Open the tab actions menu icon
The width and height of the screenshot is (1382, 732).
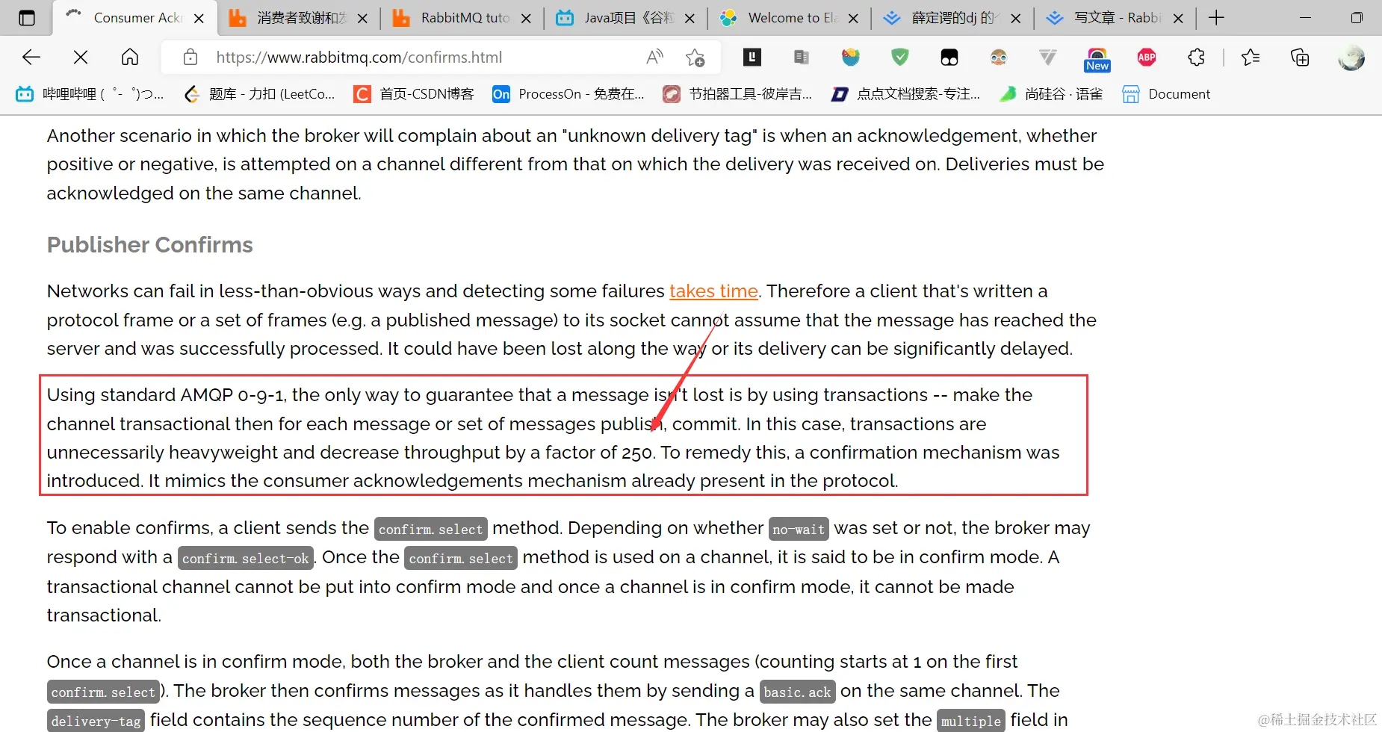(27, 18)
